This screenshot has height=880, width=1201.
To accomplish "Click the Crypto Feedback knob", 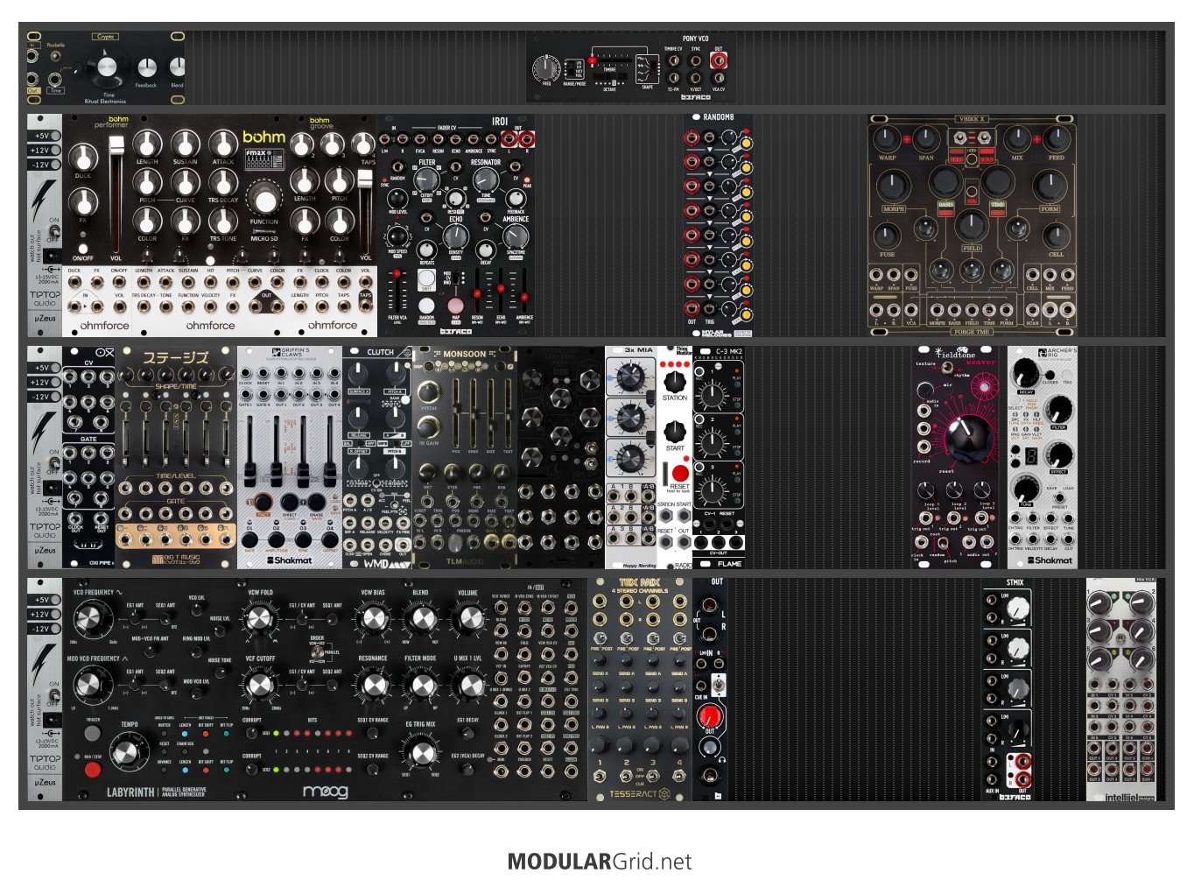I will click(x=146, y=67).
